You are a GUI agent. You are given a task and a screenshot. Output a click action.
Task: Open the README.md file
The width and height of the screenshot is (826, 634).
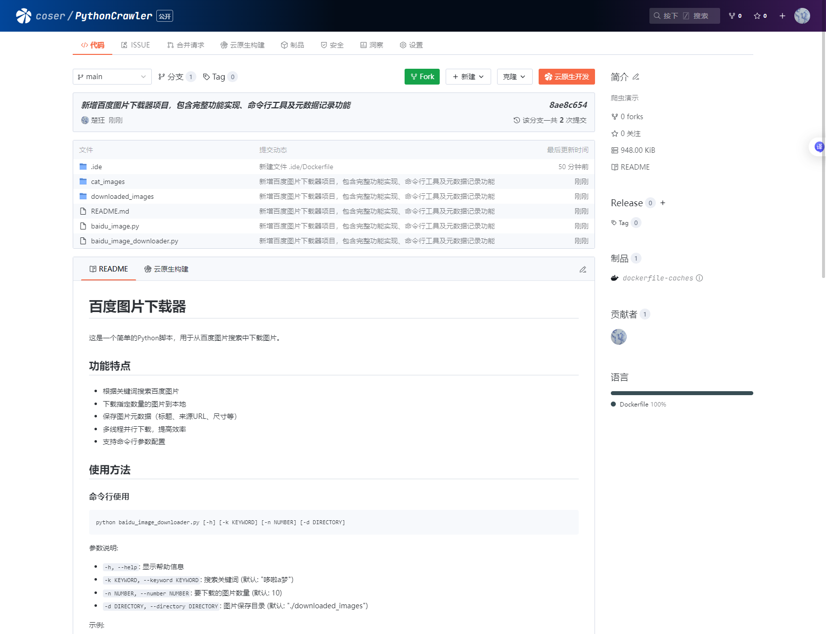110,211
